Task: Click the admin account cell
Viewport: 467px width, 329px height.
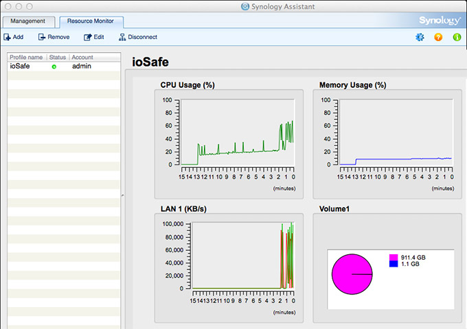Action: [x=82, y=66]
